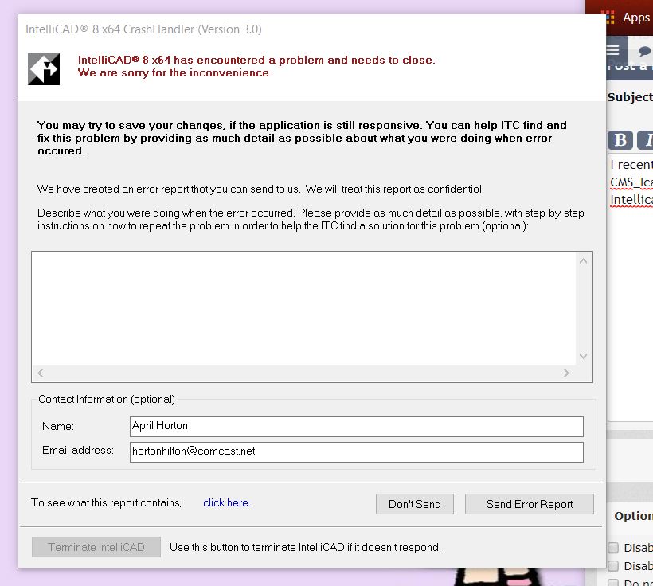653x586 pixels.
Task: Click the IntelliCAD logo icon
Action: pyautogui.click(x=44, y=69)
